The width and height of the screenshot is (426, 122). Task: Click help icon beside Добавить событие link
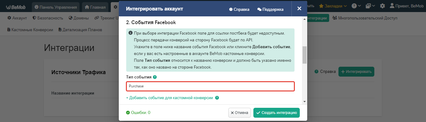217,98
